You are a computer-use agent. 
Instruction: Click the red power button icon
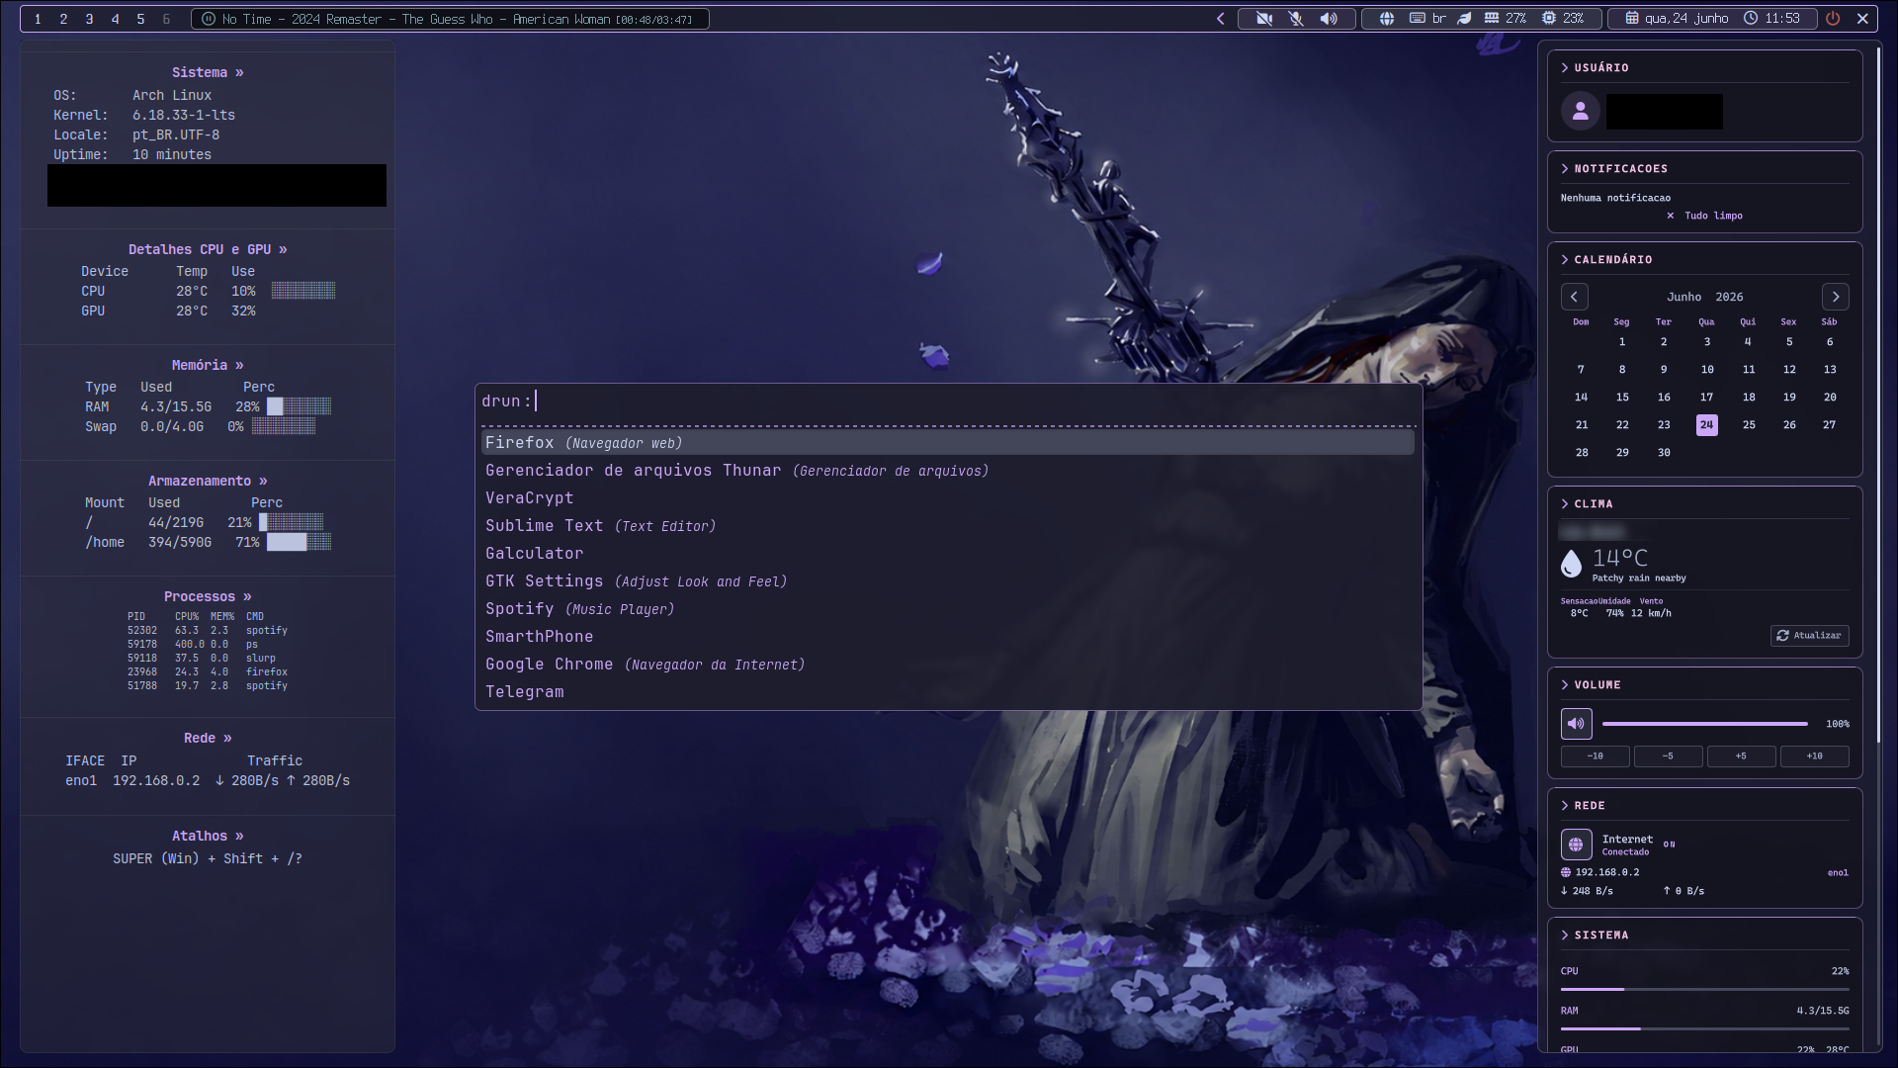[x=1833, y=19]
